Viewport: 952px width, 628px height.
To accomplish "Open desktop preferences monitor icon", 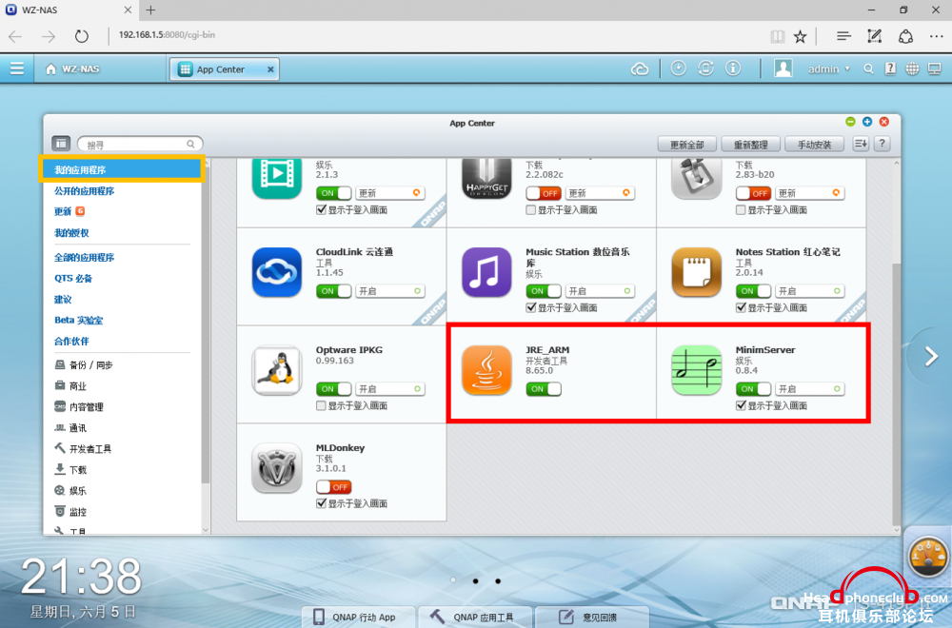I will coord(935,69).
